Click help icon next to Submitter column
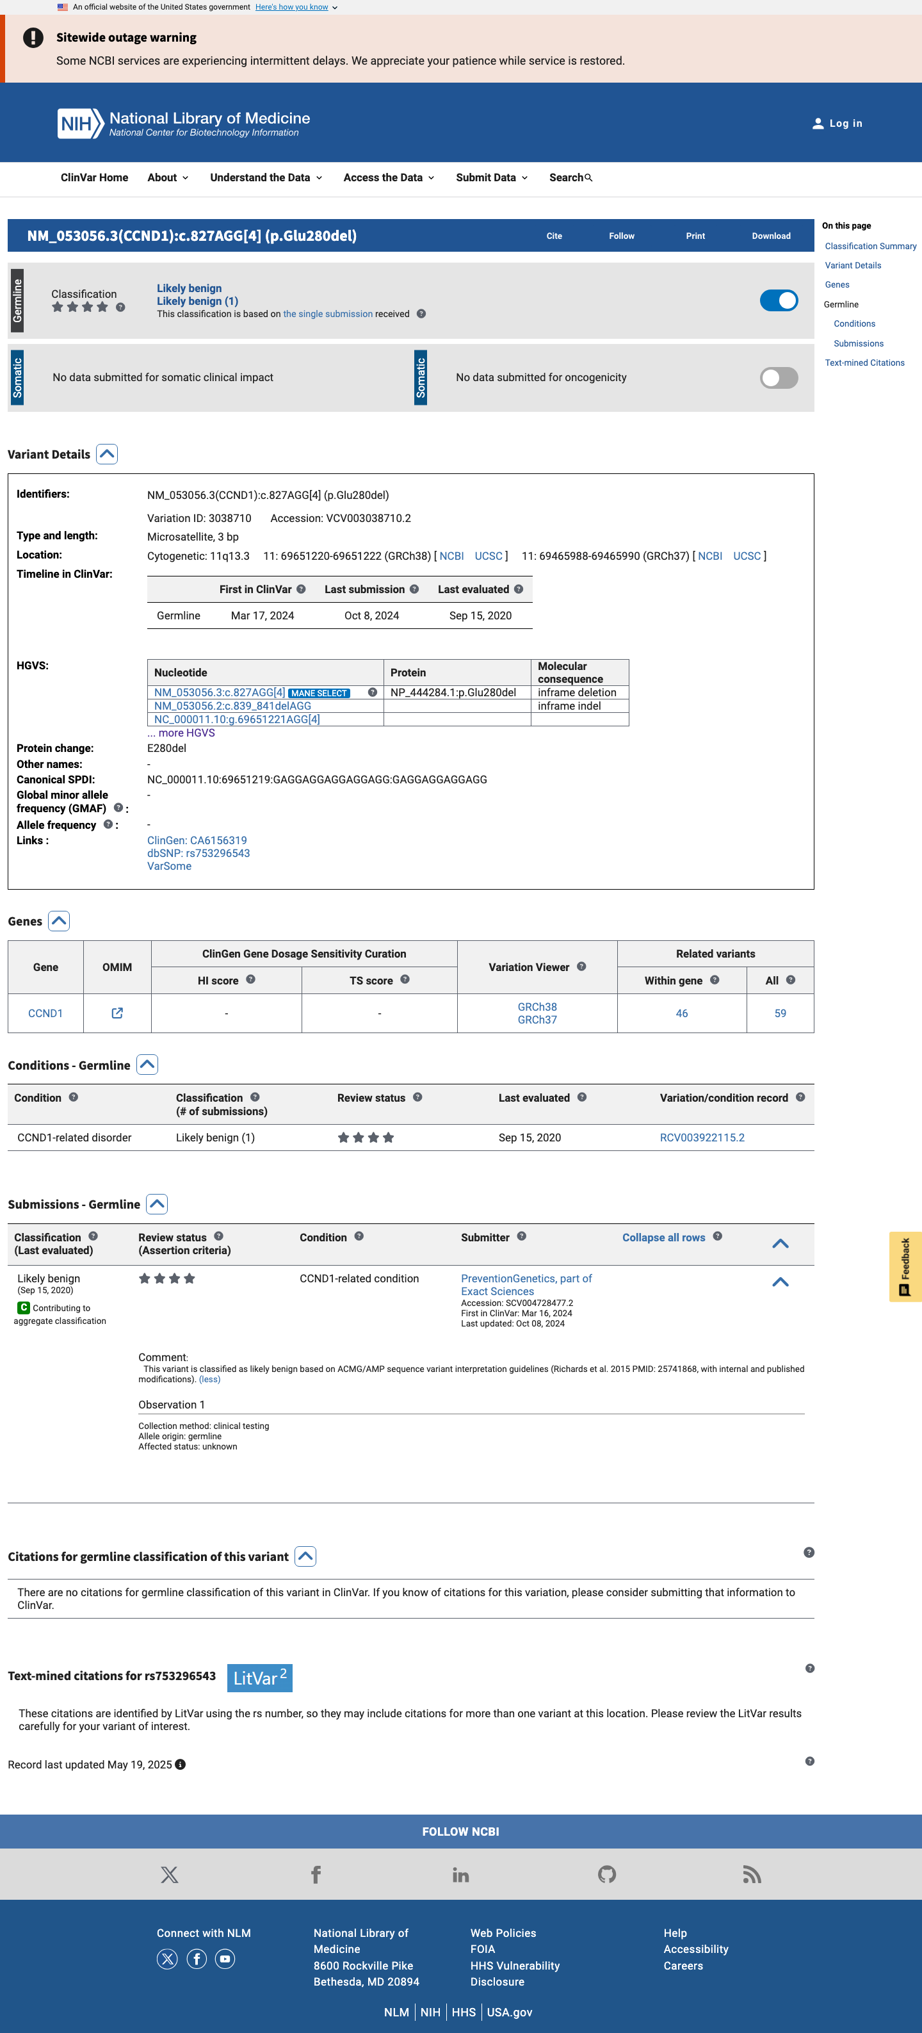922x2033 pixels. [x=521, y=1236]
